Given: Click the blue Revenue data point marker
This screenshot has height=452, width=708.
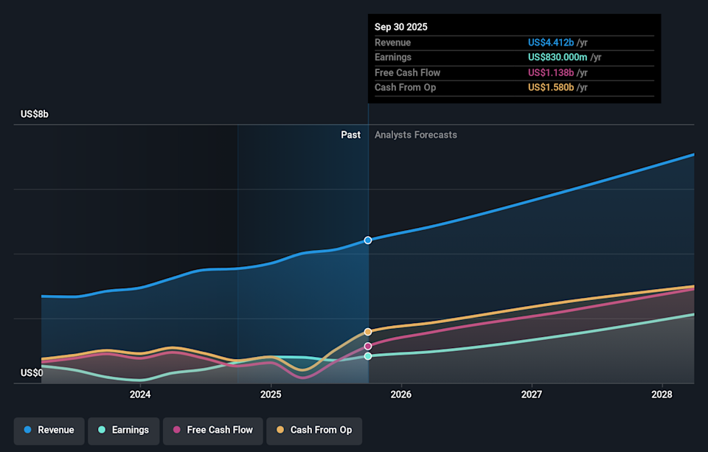Looking at the screenshot, I should coord(368,240).
